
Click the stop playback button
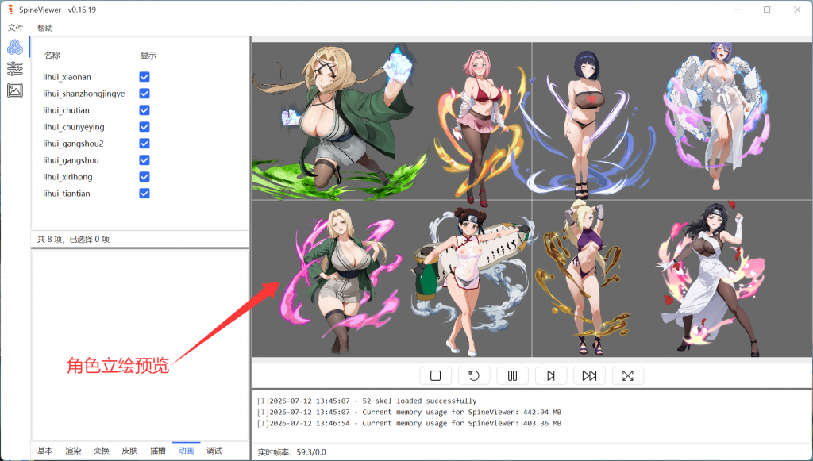click(x=436, y=375)
